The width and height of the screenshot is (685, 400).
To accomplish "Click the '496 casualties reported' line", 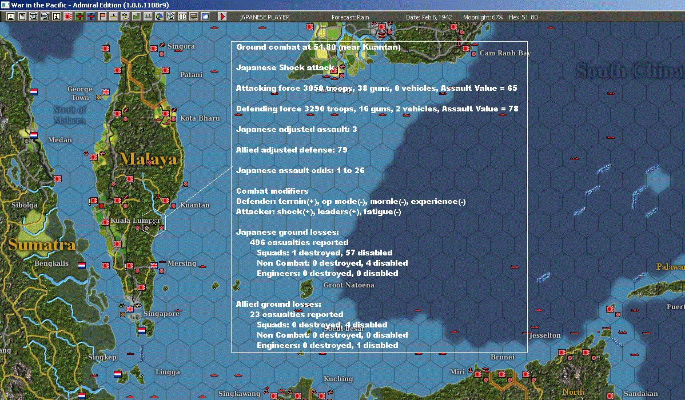I will [299, 242].
